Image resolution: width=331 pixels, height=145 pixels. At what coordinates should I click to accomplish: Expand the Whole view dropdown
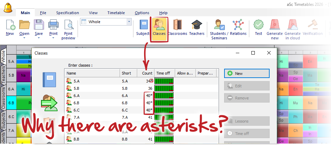tap(129, 22)
